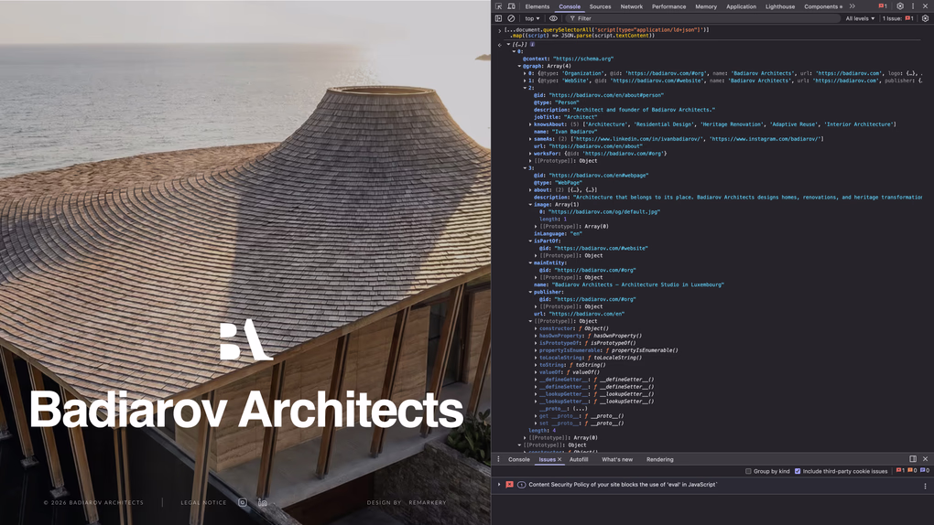The width and height of the screenshot is (934, 525).
Task: Click the red issues counter in top tab bar
Action: (883, 6)
